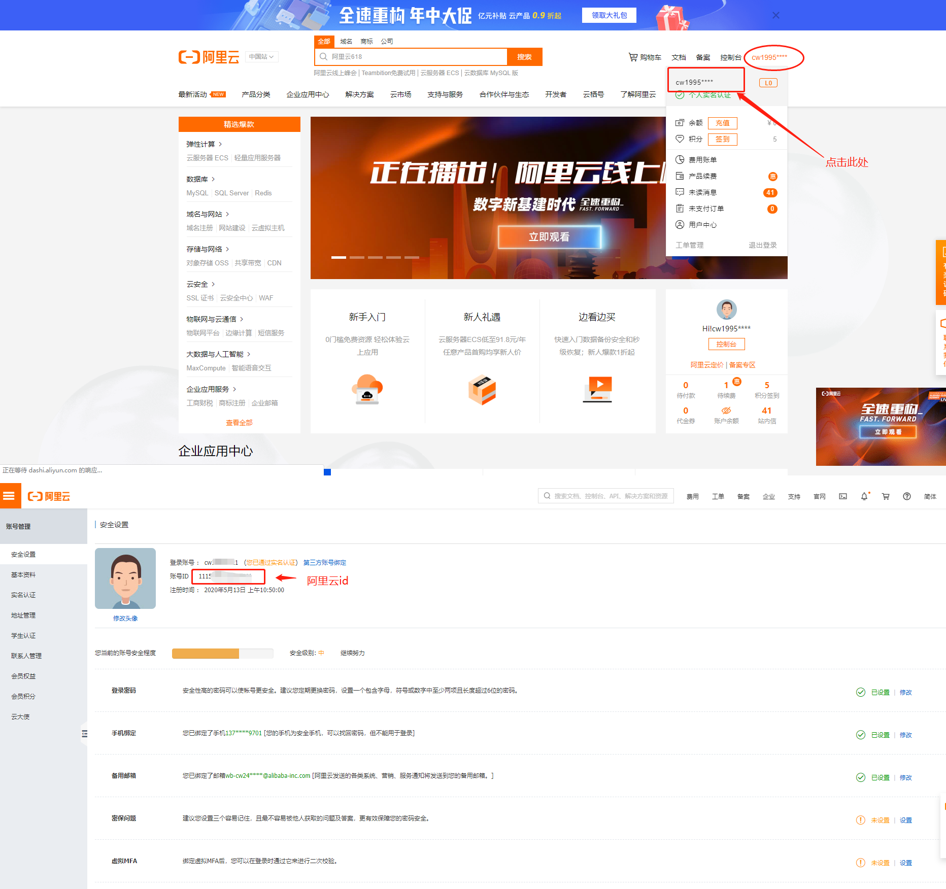Open 费用账单 bill icon entry
This screenshot has height=889, width=946.
(680, 160)
